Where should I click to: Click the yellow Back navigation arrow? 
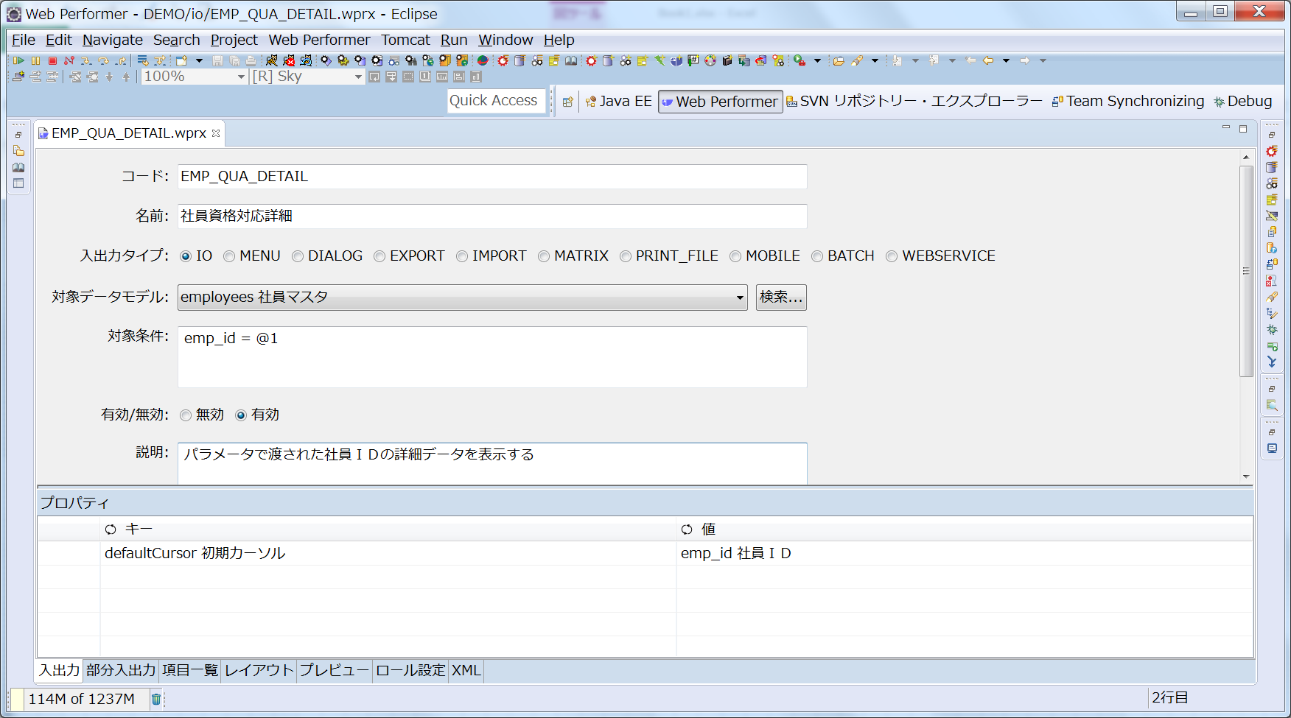988,60
